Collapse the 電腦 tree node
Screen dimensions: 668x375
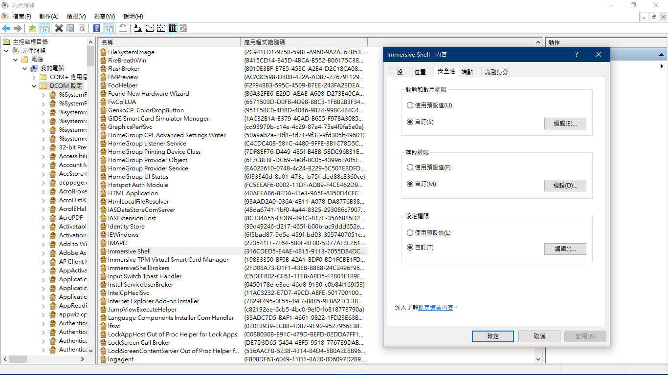point(16,60)
